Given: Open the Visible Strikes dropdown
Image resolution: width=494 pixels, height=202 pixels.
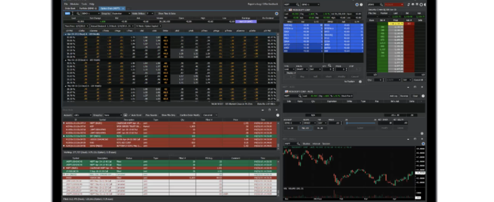Looking at the screenshot, I should pyautogui.click(x=151, y=14).
